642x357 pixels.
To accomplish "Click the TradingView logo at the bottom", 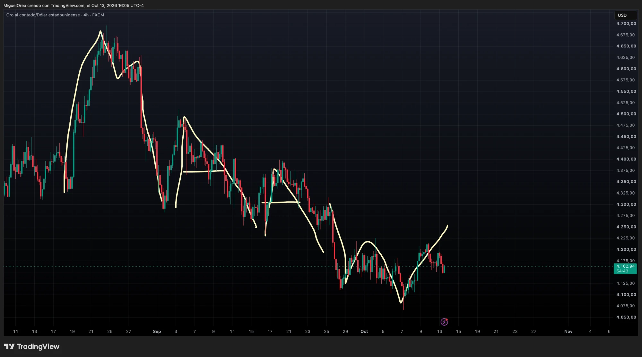I will (32, 346).
